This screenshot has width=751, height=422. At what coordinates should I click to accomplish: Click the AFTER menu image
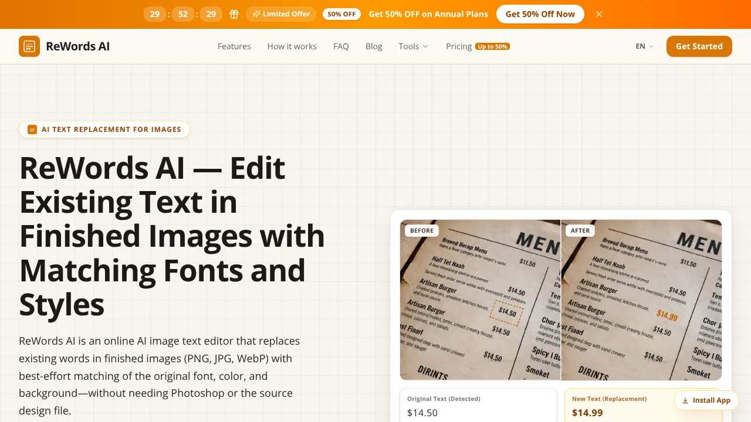(641, 300)
